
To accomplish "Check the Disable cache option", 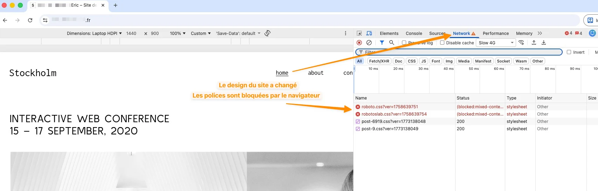I will pyautogui.click(x=442, y=43).
